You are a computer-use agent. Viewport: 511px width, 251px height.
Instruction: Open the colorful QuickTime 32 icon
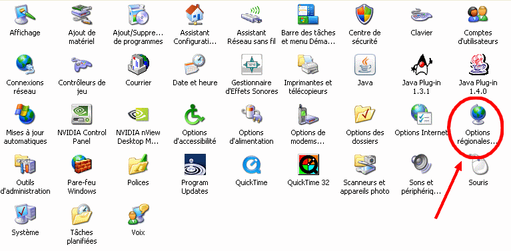308,164
